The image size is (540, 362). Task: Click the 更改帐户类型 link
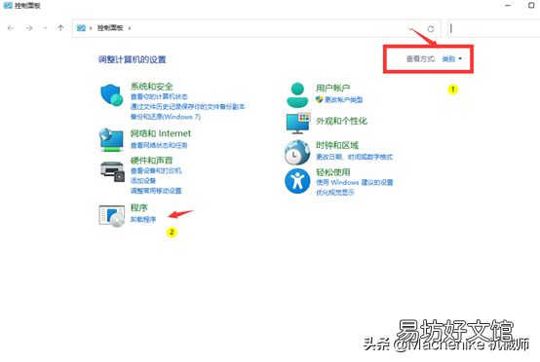344,99
